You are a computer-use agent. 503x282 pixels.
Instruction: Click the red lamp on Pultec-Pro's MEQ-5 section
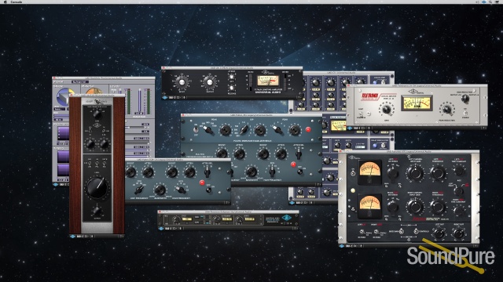(x=308, y=129)
